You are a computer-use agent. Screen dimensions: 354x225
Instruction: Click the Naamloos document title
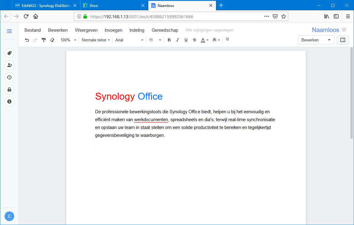tap(325, 30)
